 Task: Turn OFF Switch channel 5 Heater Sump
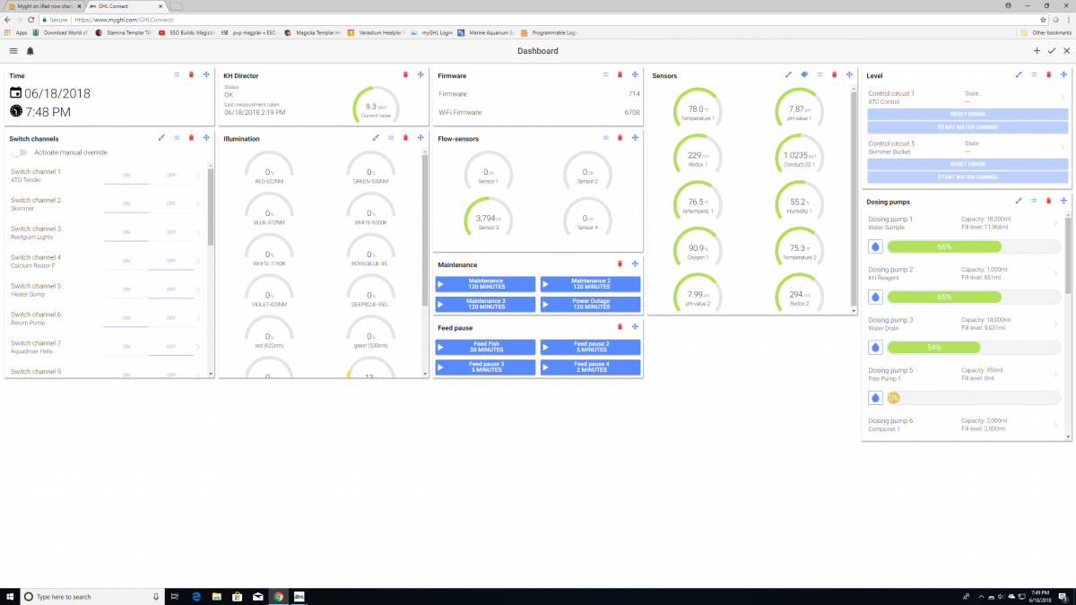[x=171, y=290]
